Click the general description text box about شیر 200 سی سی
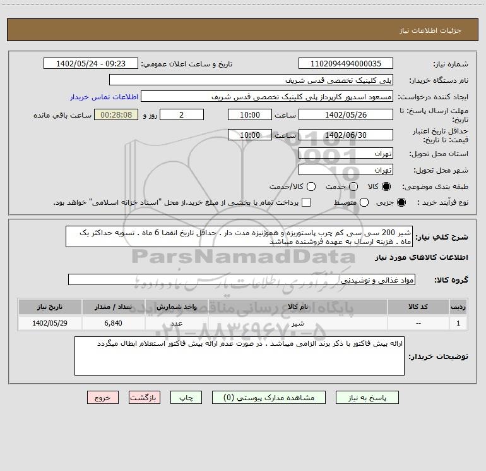The image size is (486, 471). tap(239, 237)
